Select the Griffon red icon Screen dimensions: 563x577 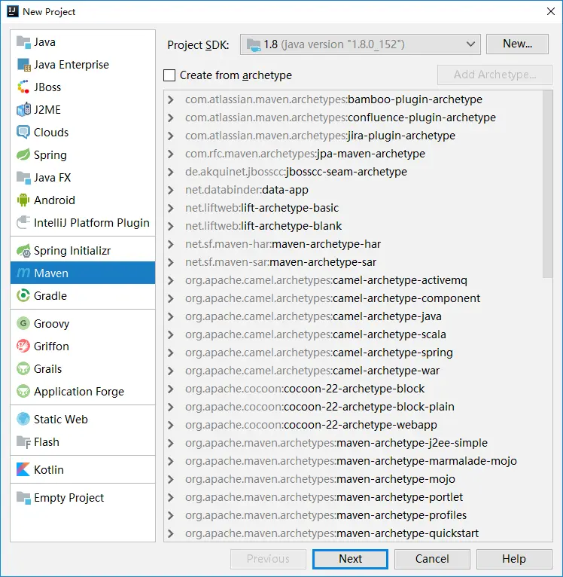pos(23,347)
